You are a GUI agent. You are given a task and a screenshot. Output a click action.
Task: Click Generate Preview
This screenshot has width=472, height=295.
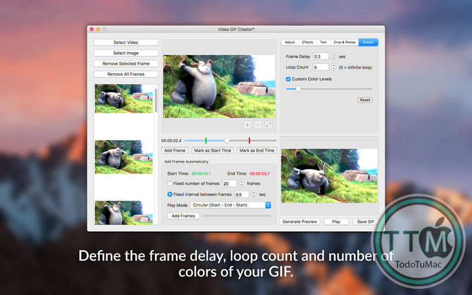[300, 222]
